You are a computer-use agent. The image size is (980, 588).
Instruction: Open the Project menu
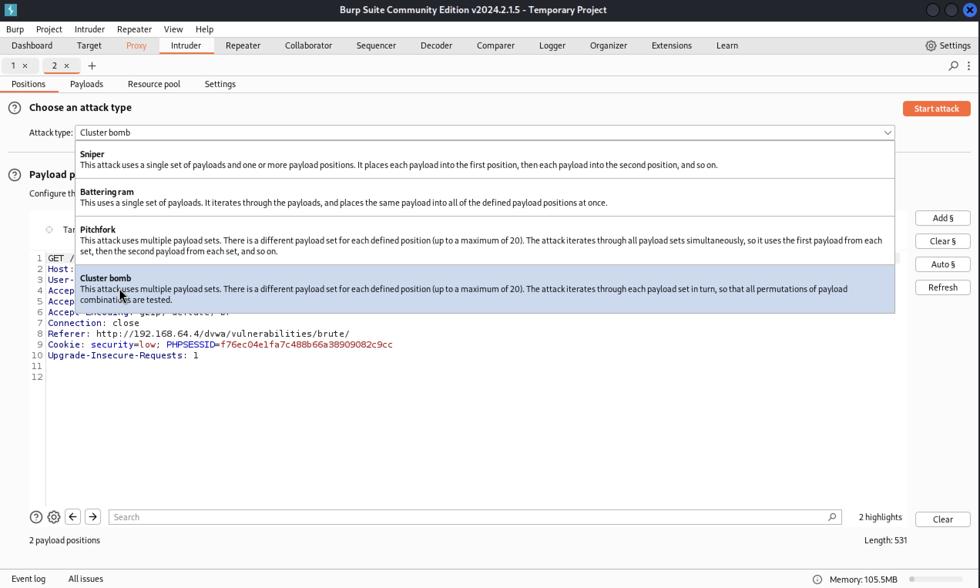click(x=49, y=29)
